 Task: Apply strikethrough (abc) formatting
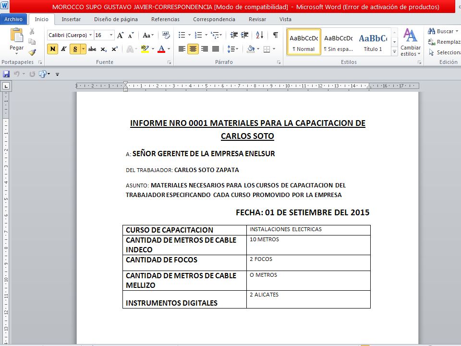[x=92, y=49]
